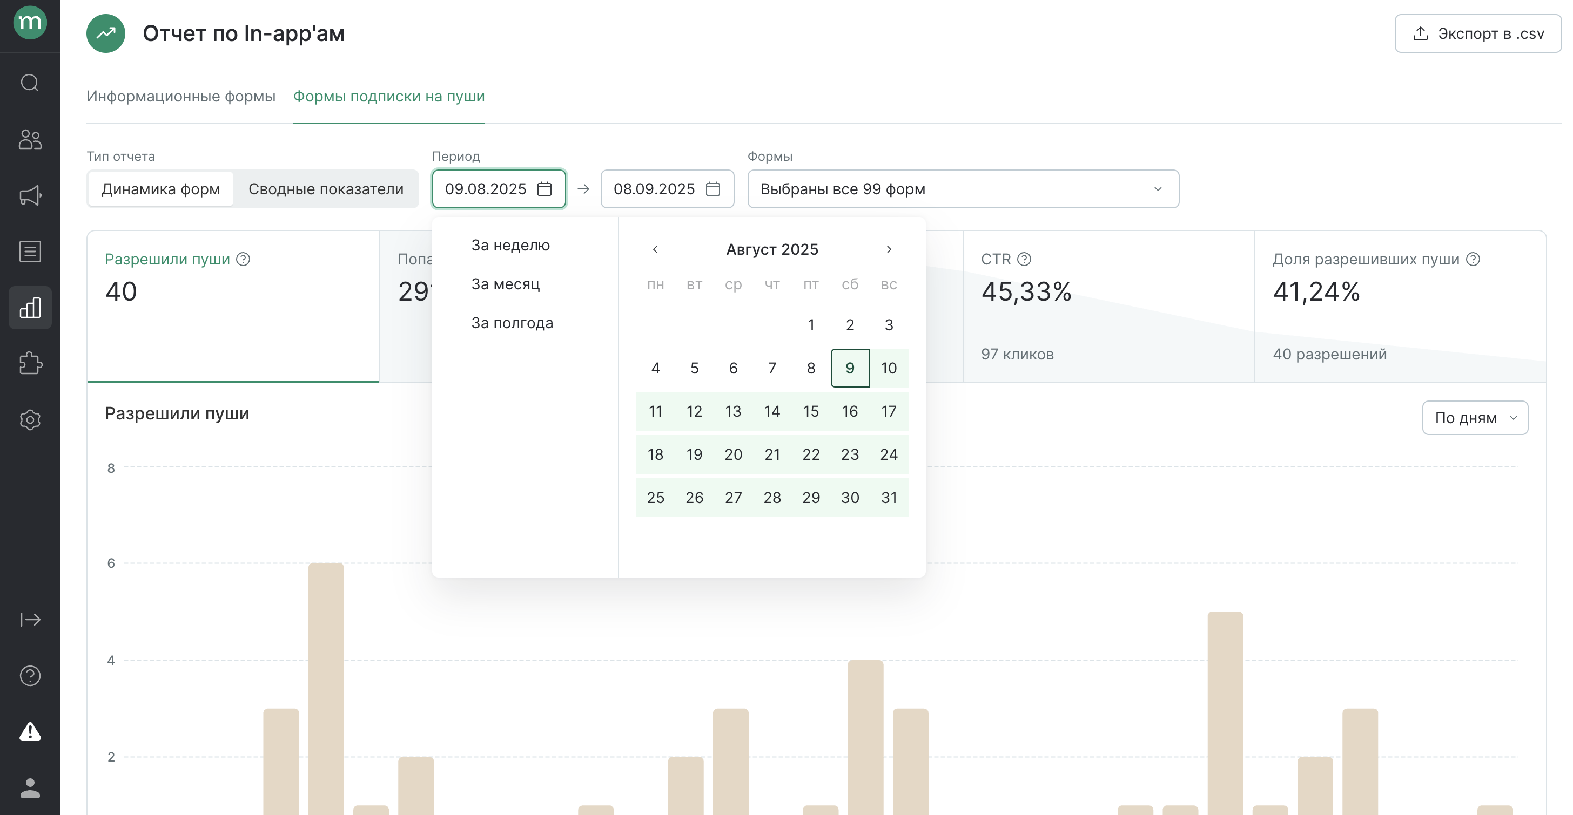Open the integrations puzzle sidebar icon
1573x815 pixels.
30,364
